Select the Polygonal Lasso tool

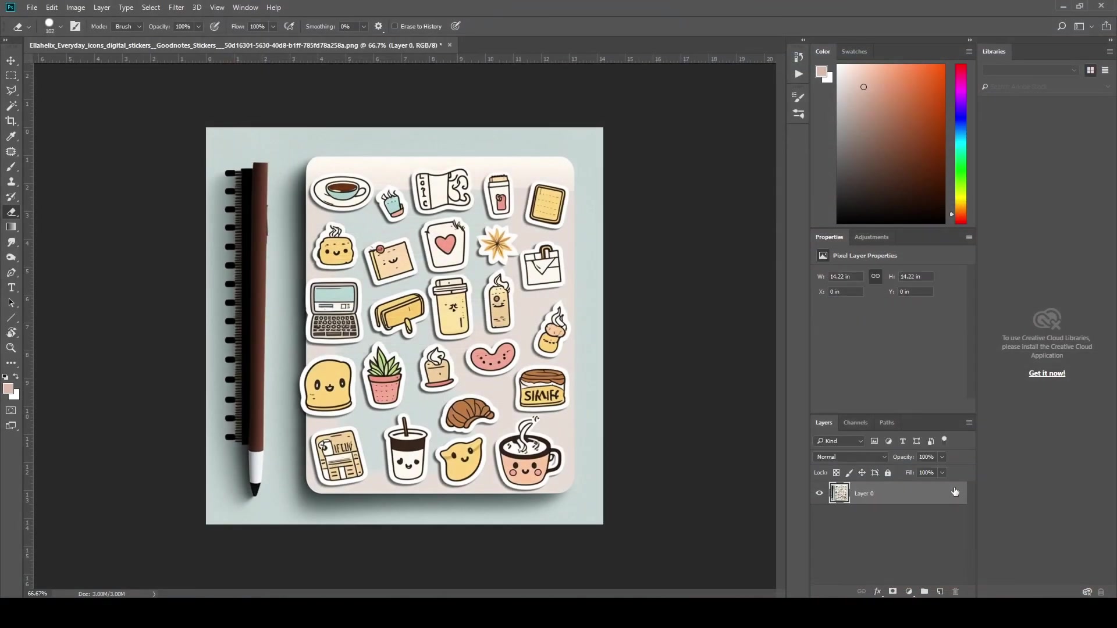(11, 91)
